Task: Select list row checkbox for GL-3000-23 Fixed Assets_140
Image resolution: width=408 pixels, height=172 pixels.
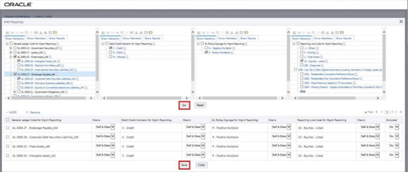Action: point(8,146)
